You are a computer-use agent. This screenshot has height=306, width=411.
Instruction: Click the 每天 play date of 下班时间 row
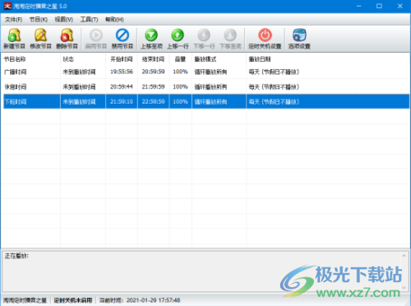pos(274,102)
